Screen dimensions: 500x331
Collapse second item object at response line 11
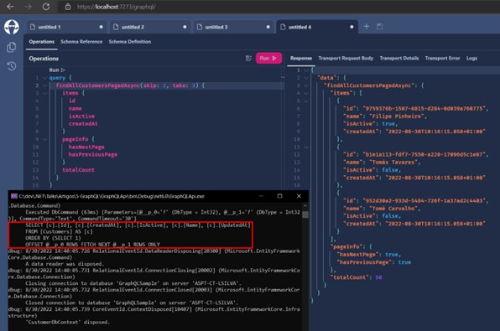pyautogui.click(x=306, y=147)
